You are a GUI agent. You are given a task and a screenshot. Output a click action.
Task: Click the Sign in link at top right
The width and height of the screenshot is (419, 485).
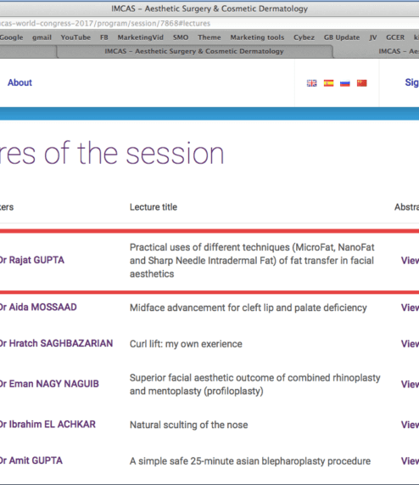point(412,82)
